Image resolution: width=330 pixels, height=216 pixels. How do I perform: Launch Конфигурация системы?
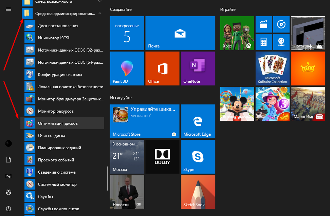click(x=62, y=74)
